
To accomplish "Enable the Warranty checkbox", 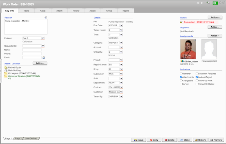I will [181, 74].
